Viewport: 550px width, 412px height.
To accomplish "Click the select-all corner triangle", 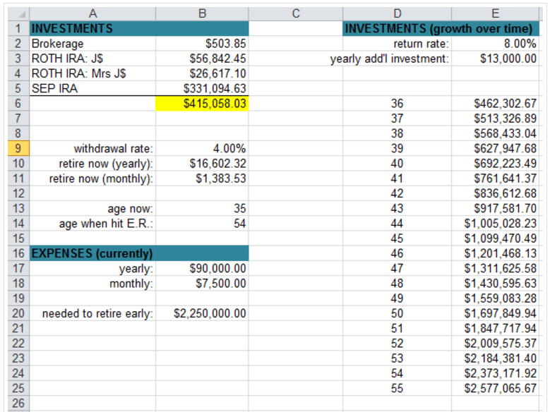I will point(19,13).
